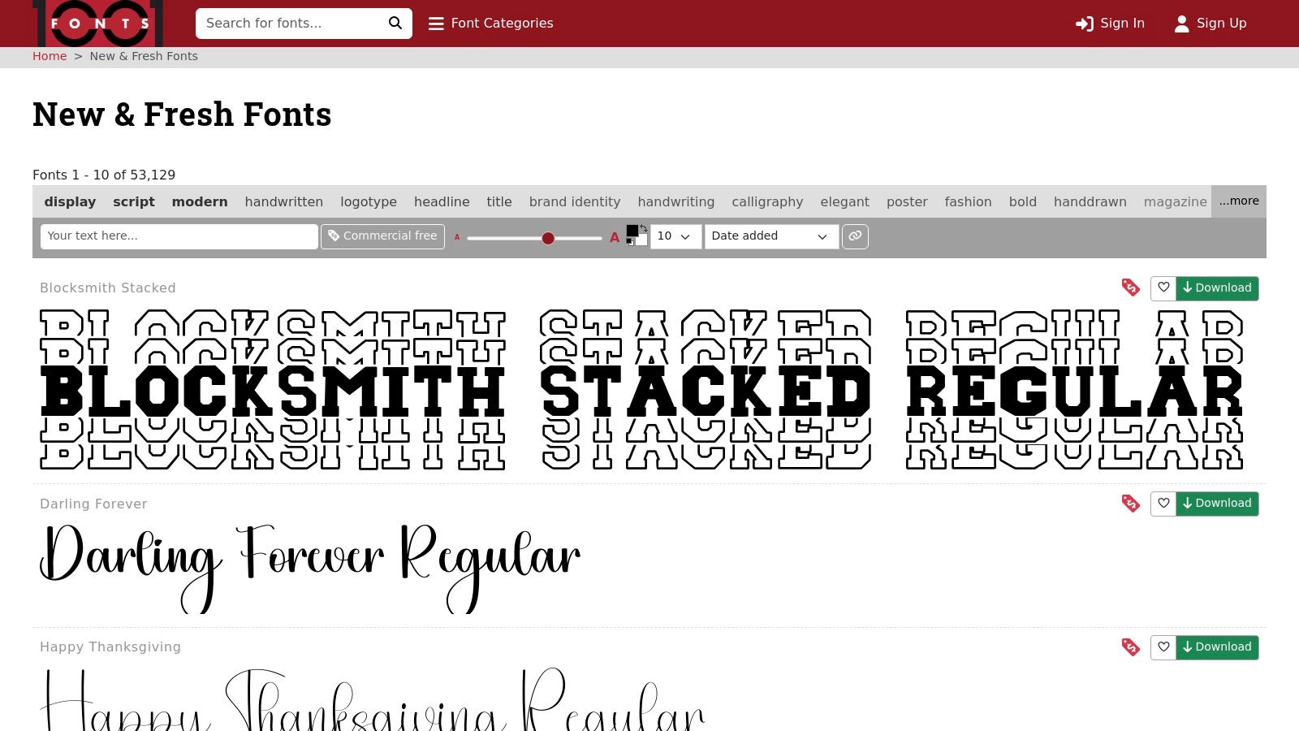Expand more tags with ...more
The image size is (1299, 731).
point(1239,201)
